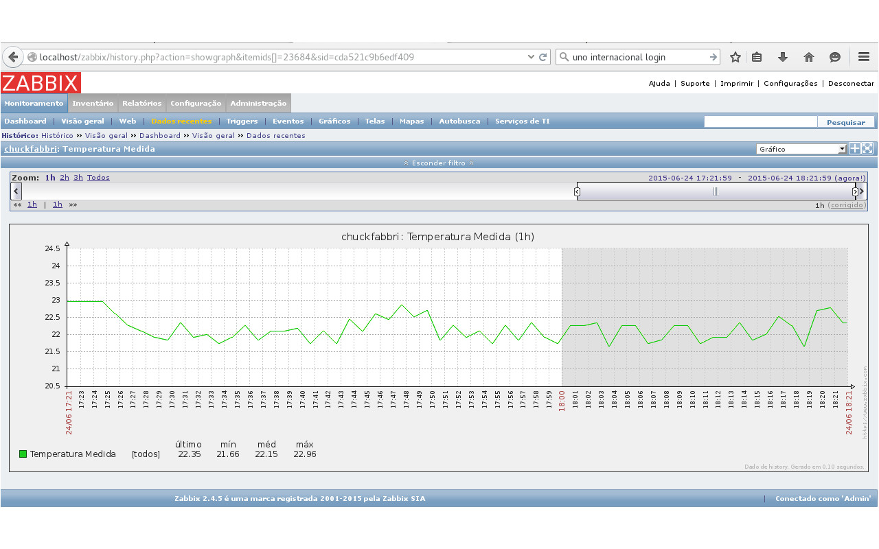Open the Suporte link
Screen dimensions: 879x549
pyautogui.click(x=695, y=84)
